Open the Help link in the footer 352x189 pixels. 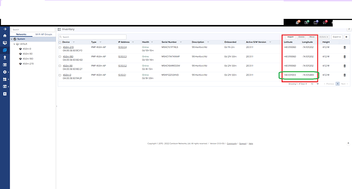pos(251,144)
